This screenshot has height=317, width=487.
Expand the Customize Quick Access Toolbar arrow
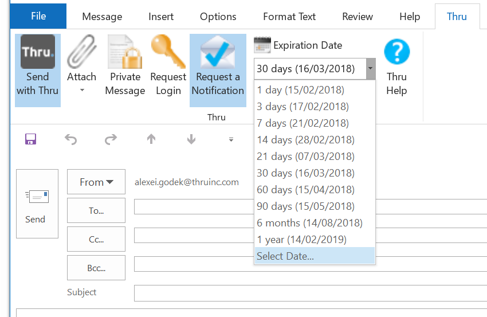(x=231, y=139)
